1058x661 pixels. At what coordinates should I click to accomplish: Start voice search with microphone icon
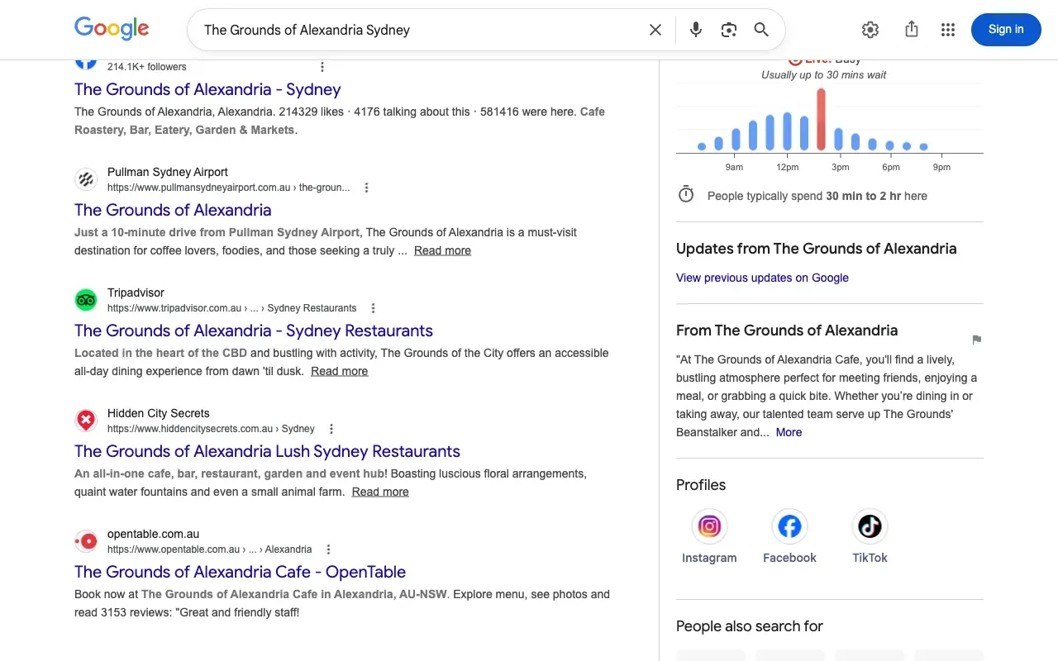pyautogui.click(x=696, y=30)
